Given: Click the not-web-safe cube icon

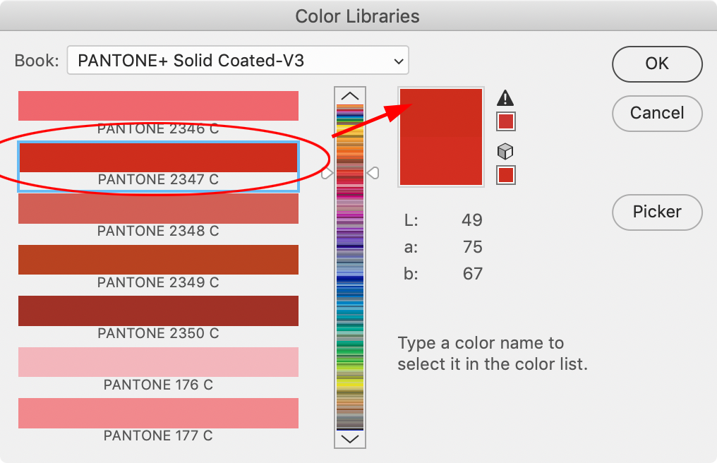Looking at the screenshot, I should pyautogui.click(x=505, y=151).
